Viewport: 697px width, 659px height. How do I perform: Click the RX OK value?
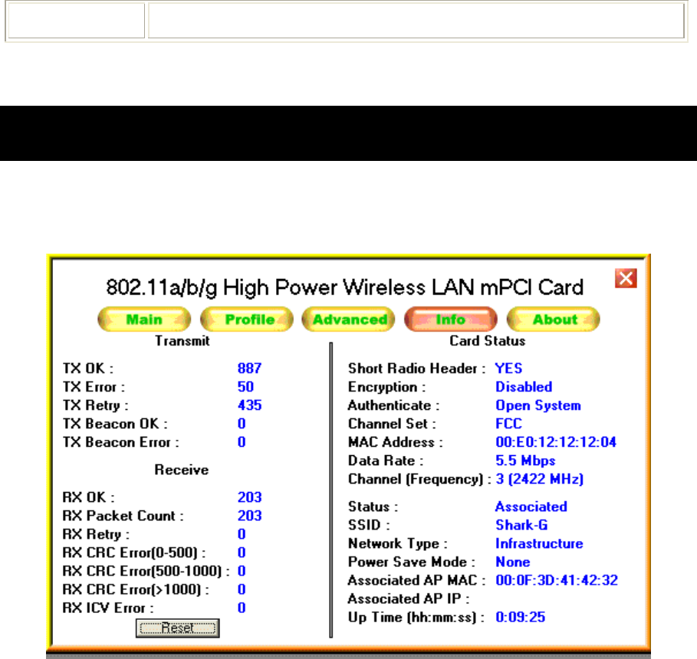click(x=249, y=497)
